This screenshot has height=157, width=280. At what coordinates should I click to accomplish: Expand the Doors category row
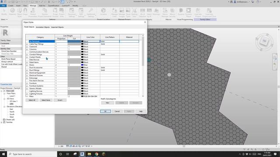tap(27, 65)
